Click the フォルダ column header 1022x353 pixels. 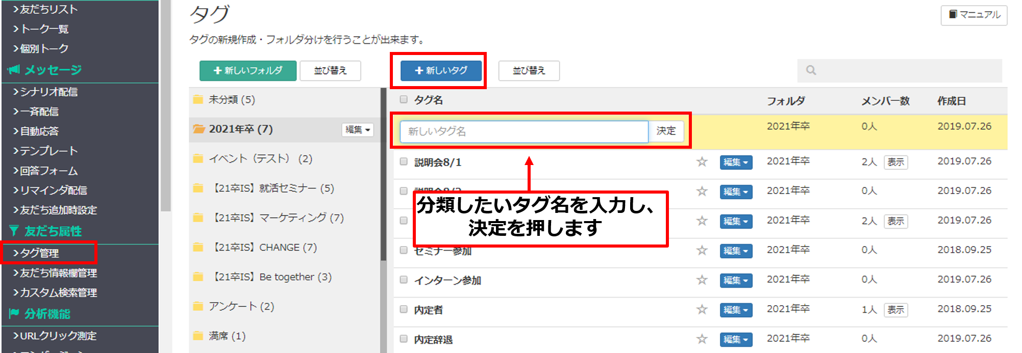[x=786, y=101]
